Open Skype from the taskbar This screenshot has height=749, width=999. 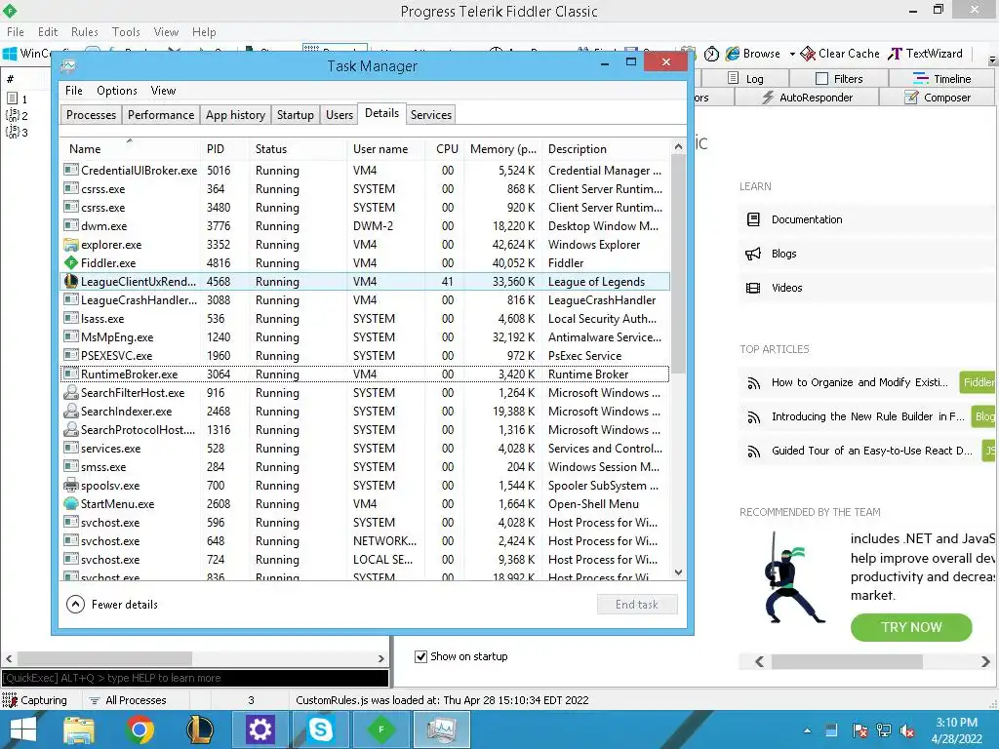click(320, 729)
